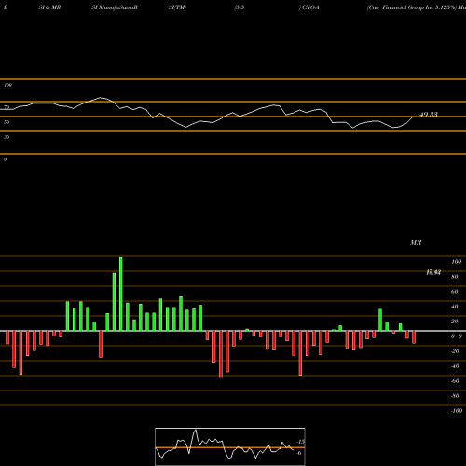
Task: Click the RSI axis label 70
Action: click(7, 107)
